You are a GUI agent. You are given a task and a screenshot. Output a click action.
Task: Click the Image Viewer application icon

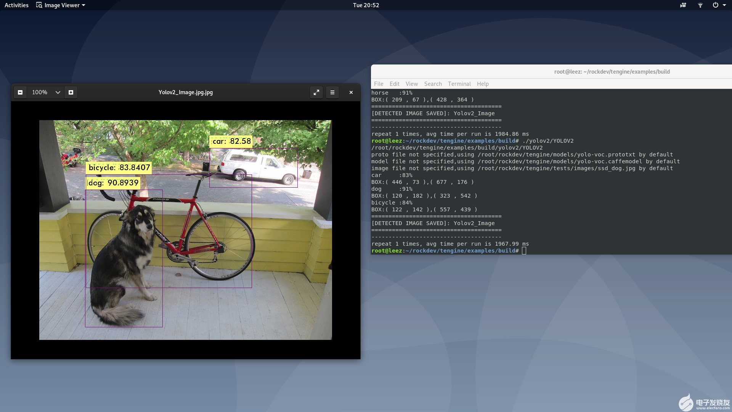tap(39, 5)
